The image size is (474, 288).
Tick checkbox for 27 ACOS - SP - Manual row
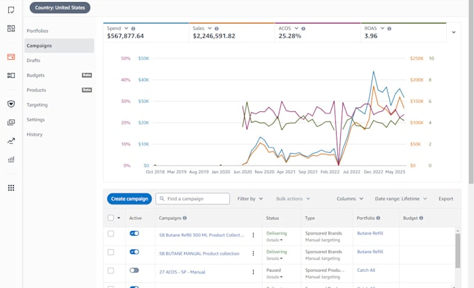point(111,271)
